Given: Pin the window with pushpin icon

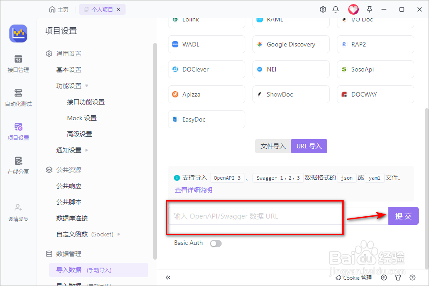Looking at the screenshot, I should [x=370, y=9].
